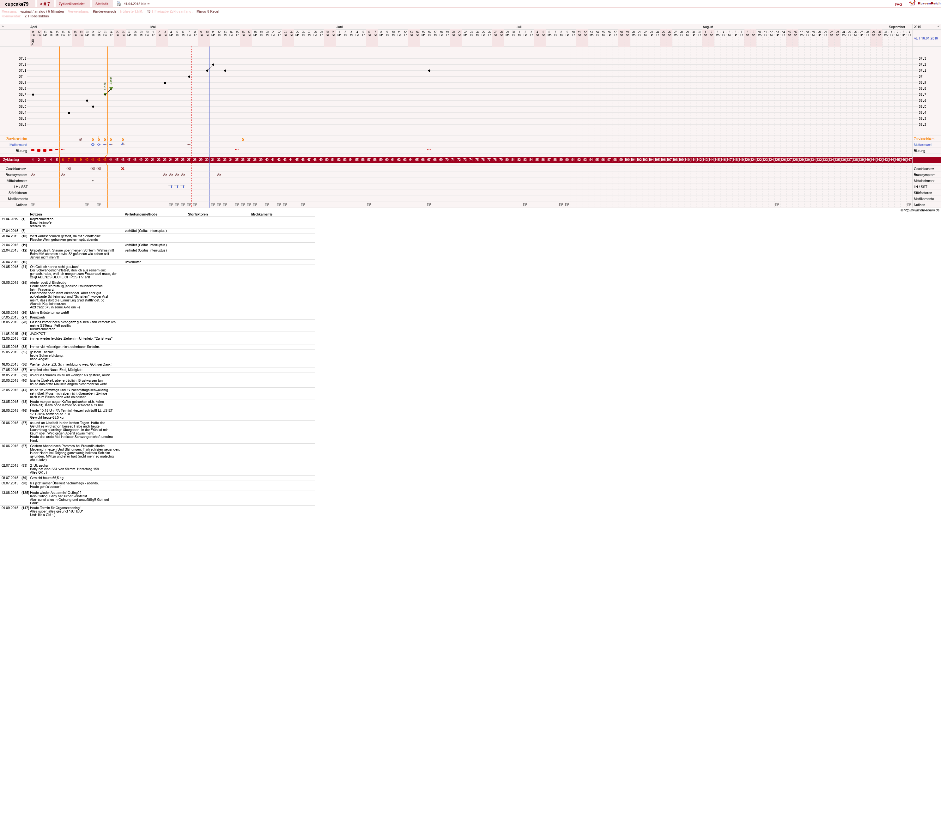Click the cupcake79 username tab
The image size is (941, 819).
coord(17,4)
